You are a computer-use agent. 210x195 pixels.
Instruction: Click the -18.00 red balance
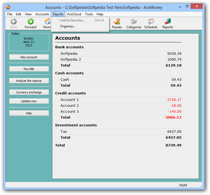tap(175, 105)
